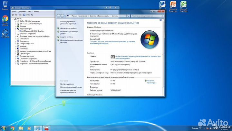The image size is (232, 131).
Task: Click Панель управления домашняя страница link
Action: 68,23
